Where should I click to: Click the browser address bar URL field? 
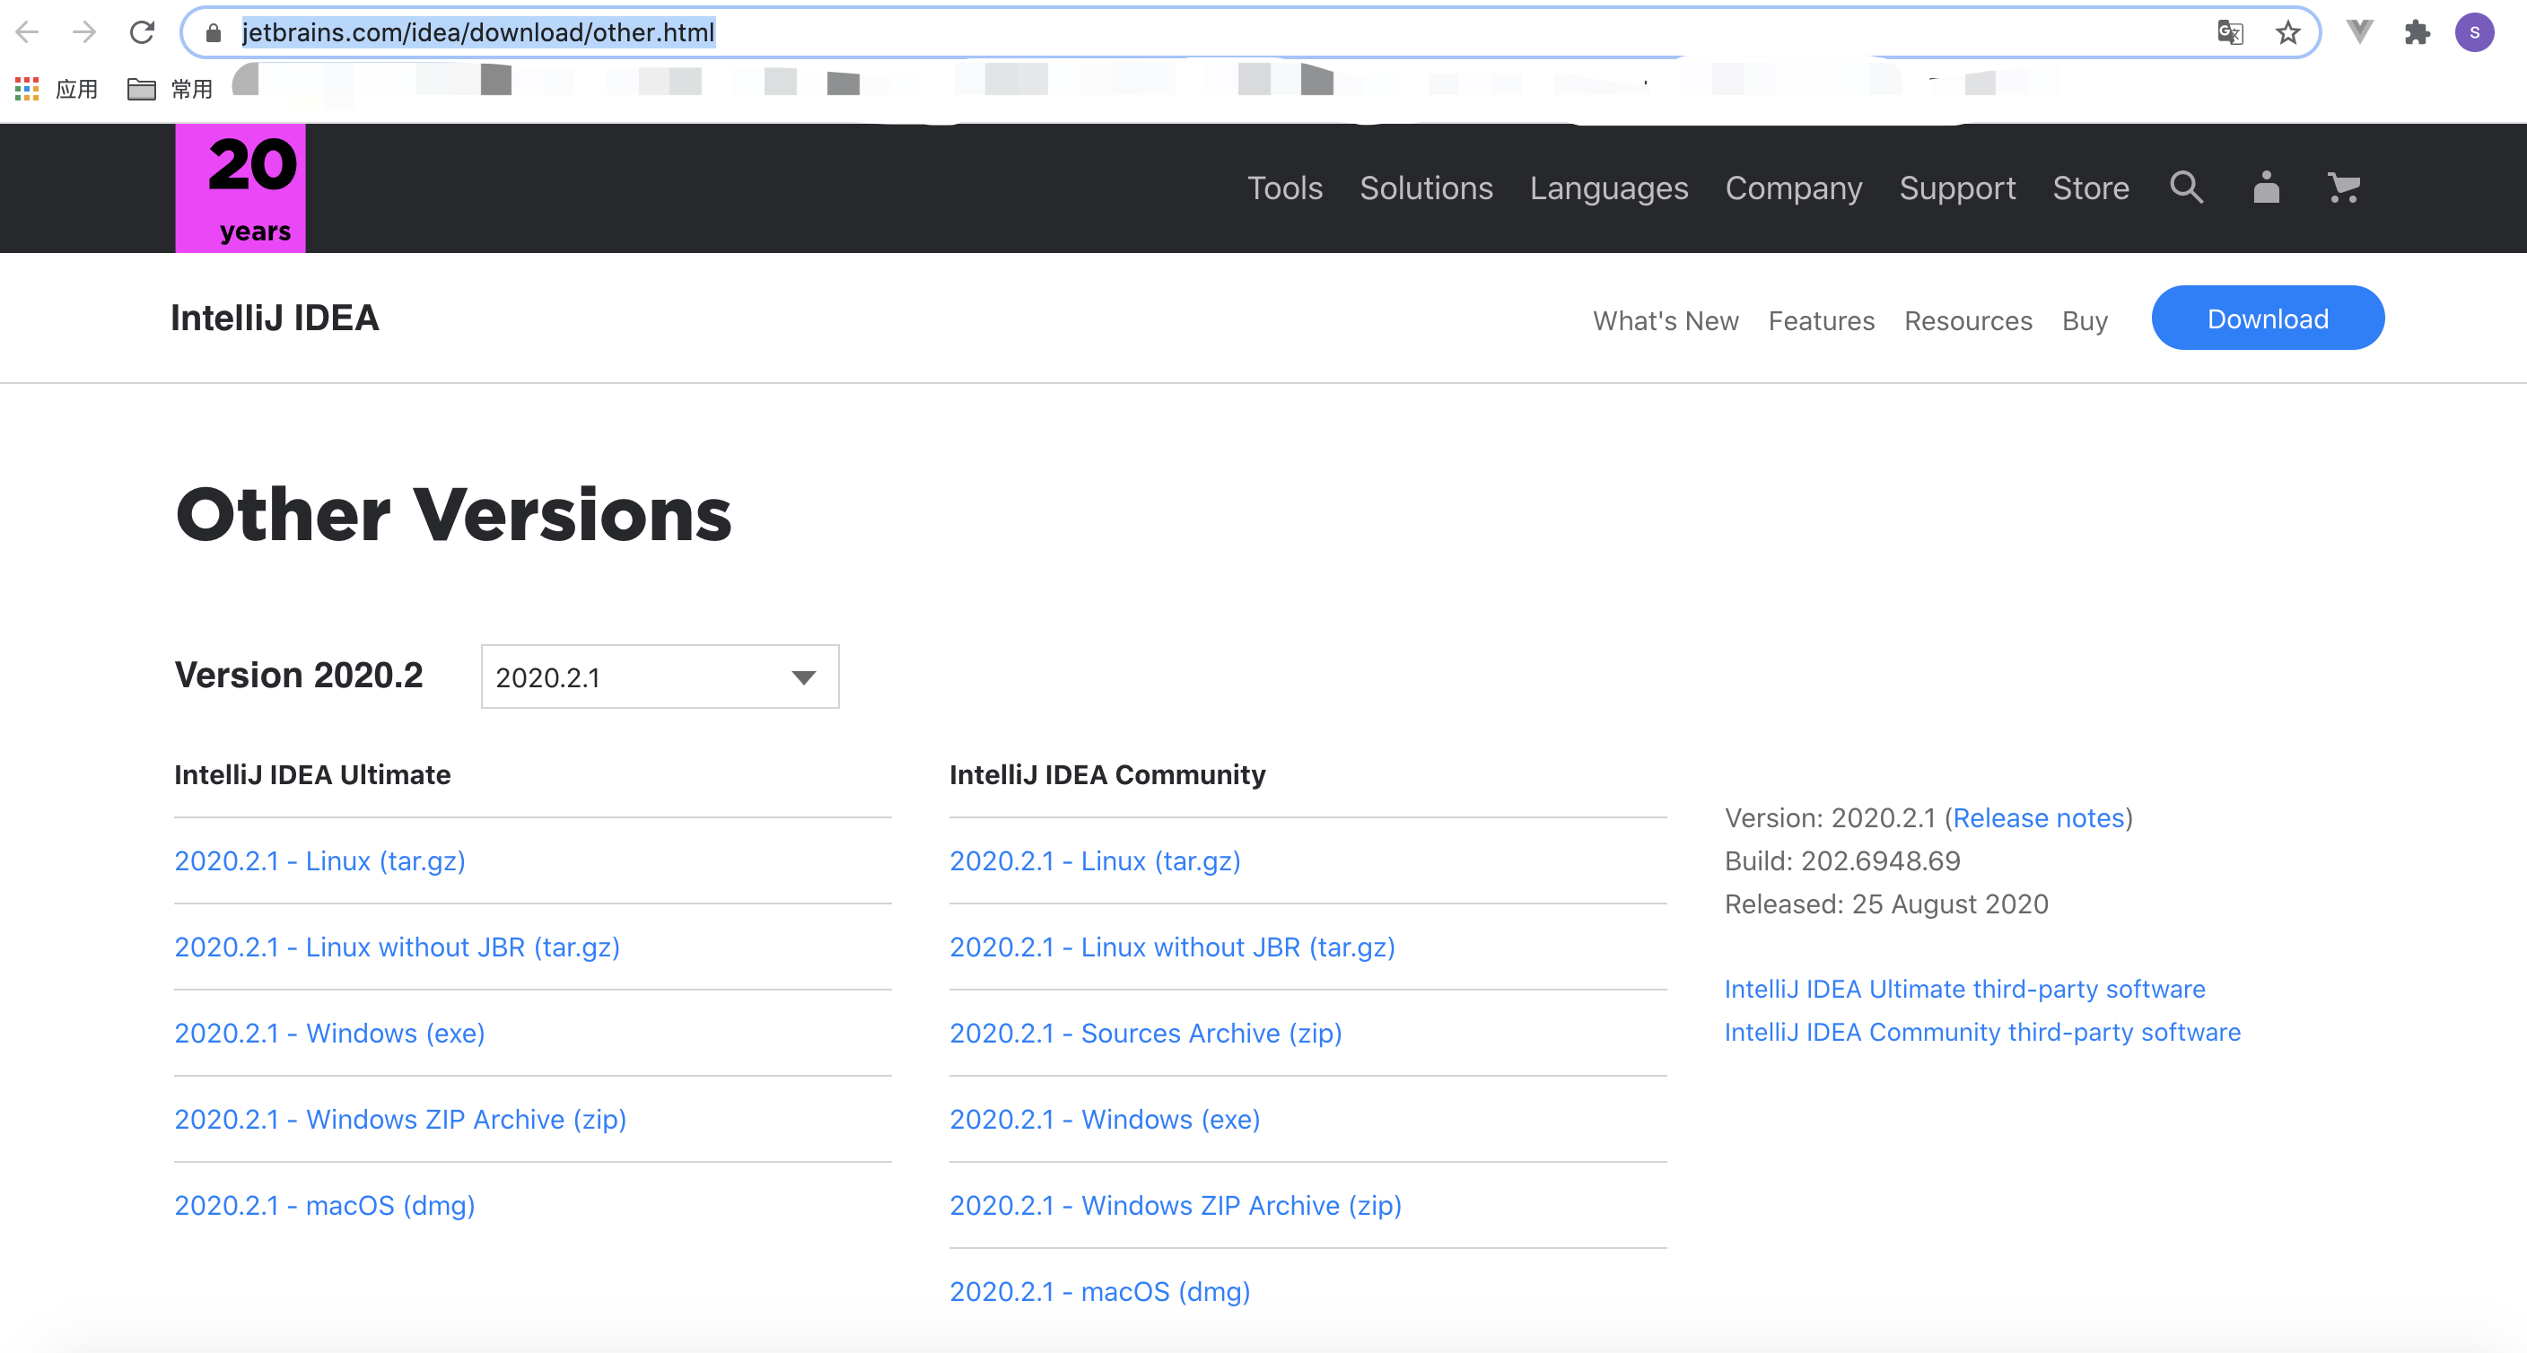pyautogui.click(x=1177, y=32)
